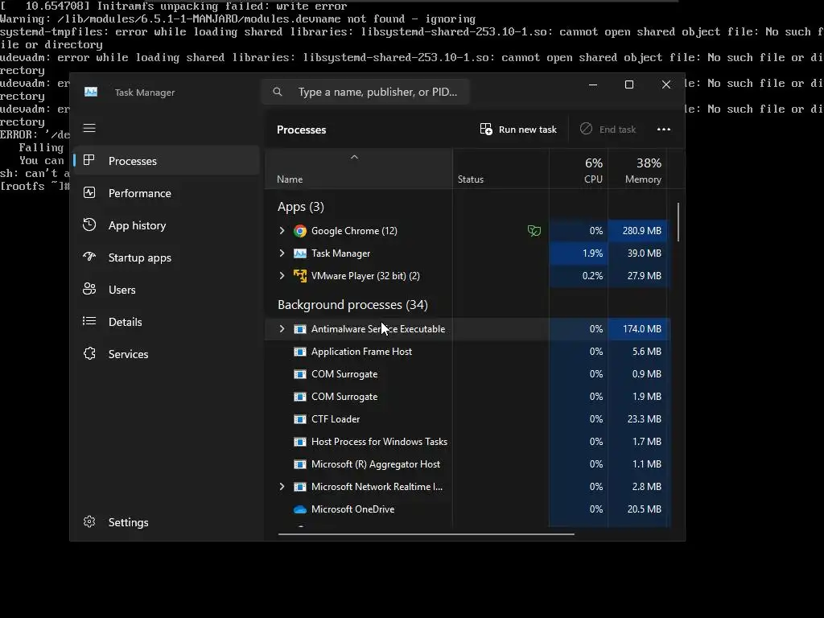Expand Microsoft Network Realtime row
This screenshot has width=824, height=618.
click(282, 487)
